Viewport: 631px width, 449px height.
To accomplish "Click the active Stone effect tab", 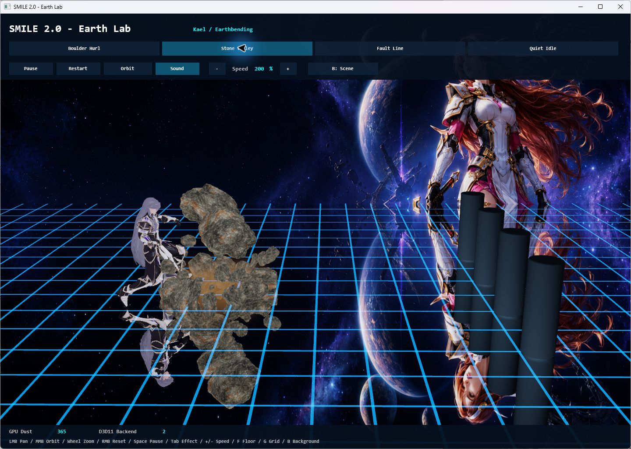I will click(x=237, y=49).
